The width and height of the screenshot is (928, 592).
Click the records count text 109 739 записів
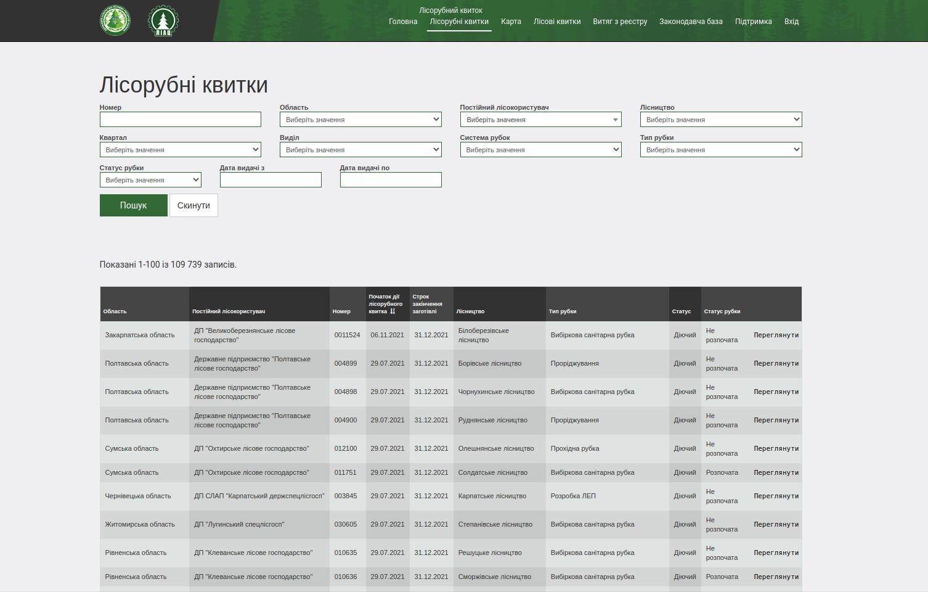203,265
